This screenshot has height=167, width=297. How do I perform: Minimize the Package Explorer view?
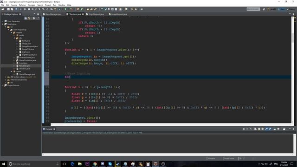pyautogui.click(x=34, y=14)
